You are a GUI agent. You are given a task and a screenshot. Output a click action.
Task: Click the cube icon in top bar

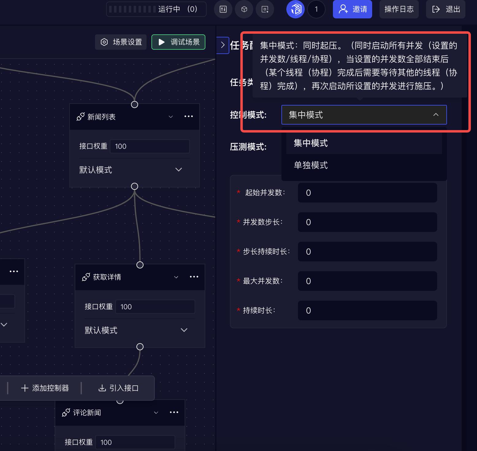pos(244,9)
